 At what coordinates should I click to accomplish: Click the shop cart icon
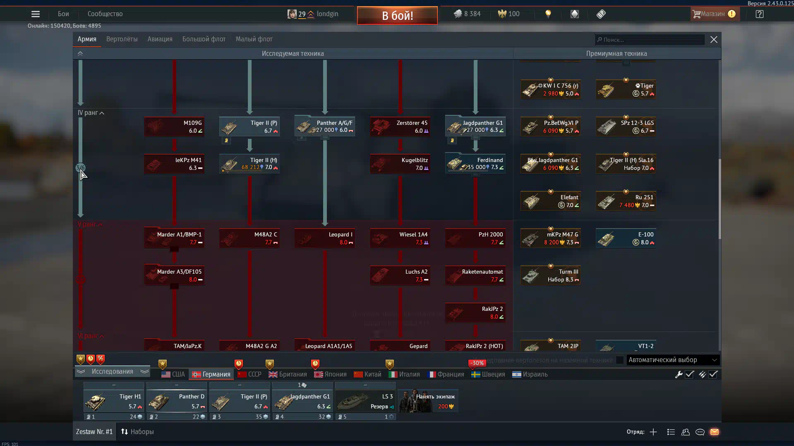pyautogui.click(x=697, y=14)
